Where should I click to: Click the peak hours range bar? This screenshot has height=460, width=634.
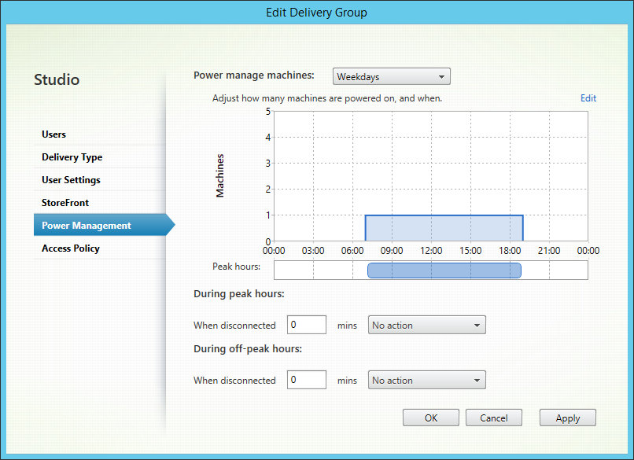[444, 270]
